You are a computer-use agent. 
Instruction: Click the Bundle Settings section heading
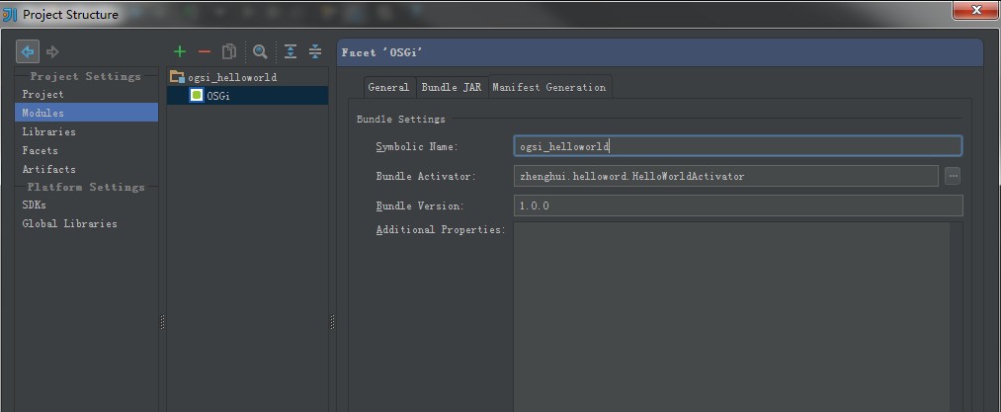(400, 119)
